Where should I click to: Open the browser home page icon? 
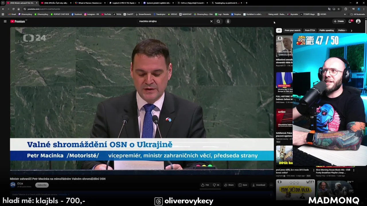[19, 9]
